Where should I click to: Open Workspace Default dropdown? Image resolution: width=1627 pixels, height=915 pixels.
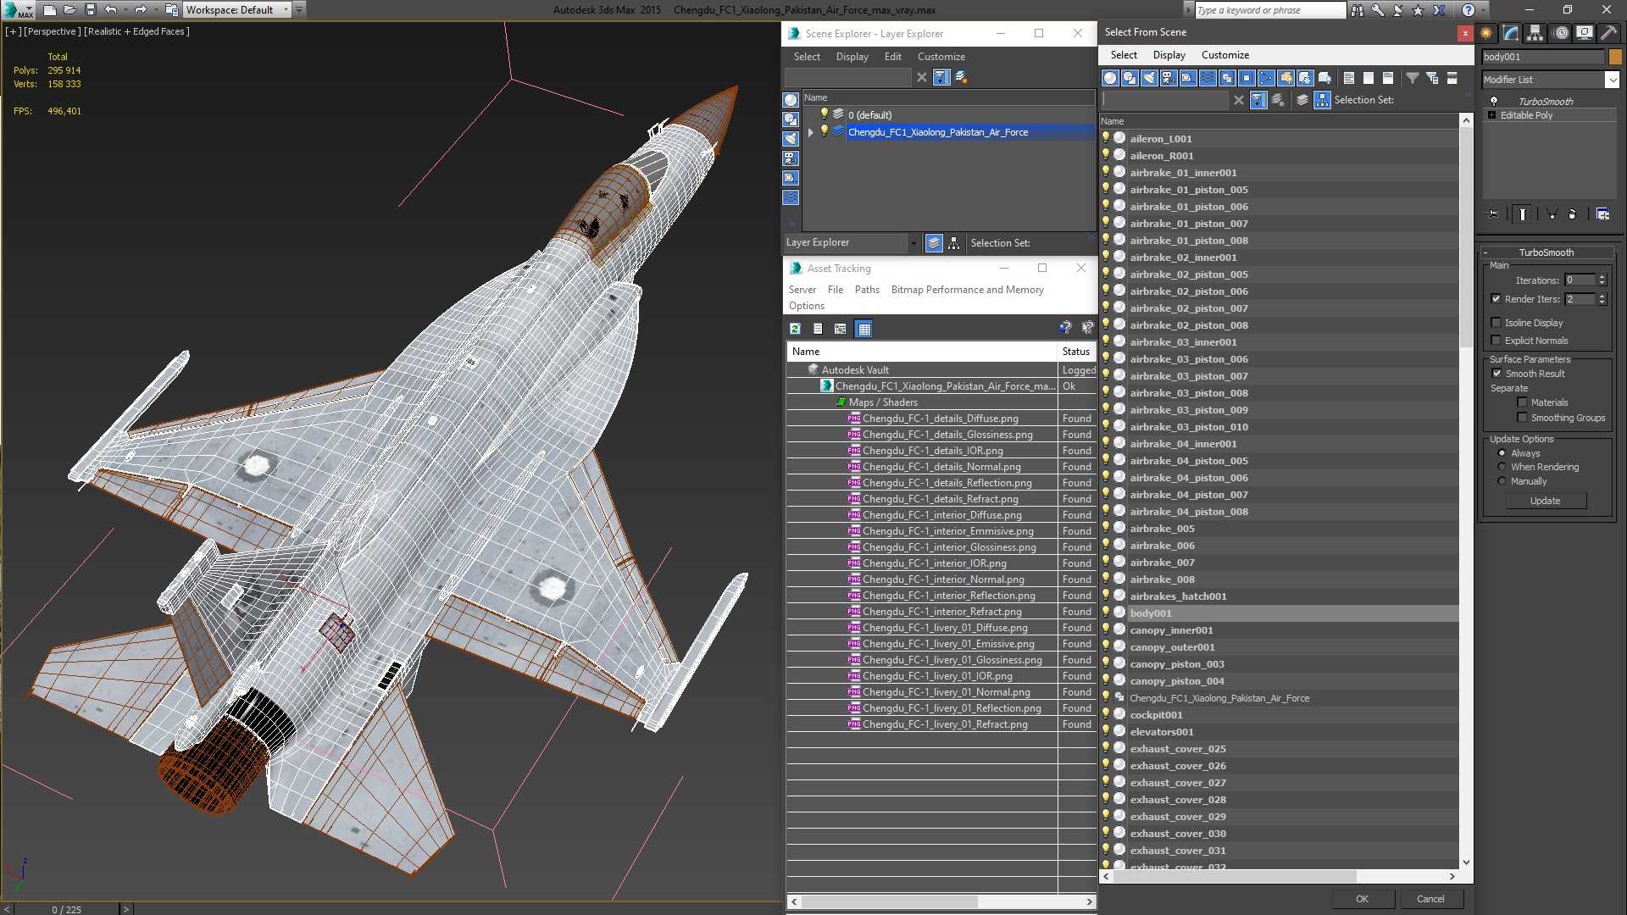click(285, 10)
